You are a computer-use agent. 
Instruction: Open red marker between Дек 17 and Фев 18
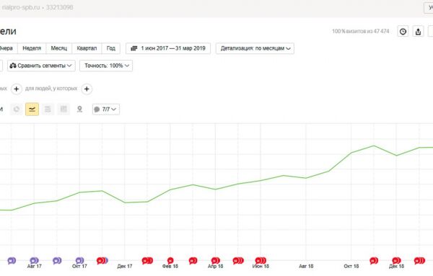[147, 260]
